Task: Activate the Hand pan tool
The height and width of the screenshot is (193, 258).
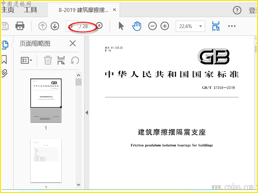Action: tap(137, 26)
